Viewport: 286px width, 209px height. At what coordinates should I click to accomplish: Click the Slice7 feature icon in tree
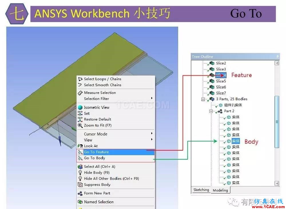click(212, 93)
